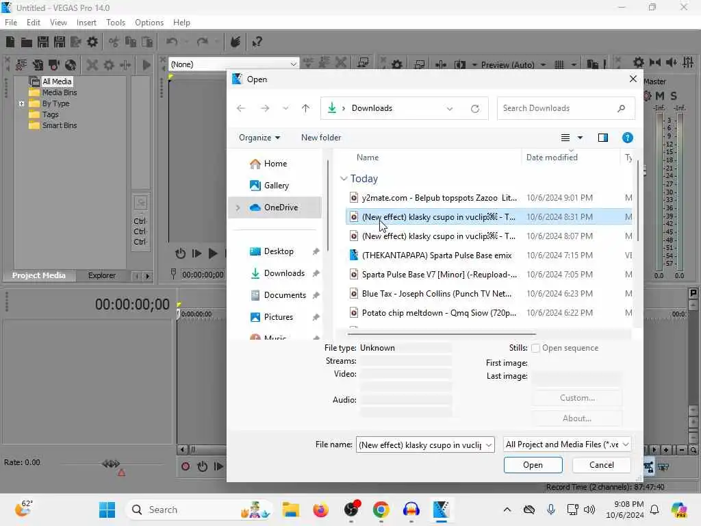The height and width of the screenshot is (526, 701).
Task: Open the All Project and Media Files filter dropdown
Action: click(626, 444)
